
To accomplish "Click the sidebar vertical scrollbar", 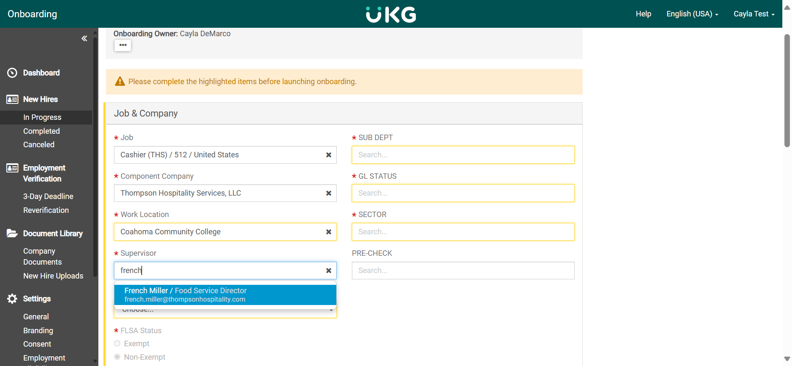I will (x=95, y=158).
